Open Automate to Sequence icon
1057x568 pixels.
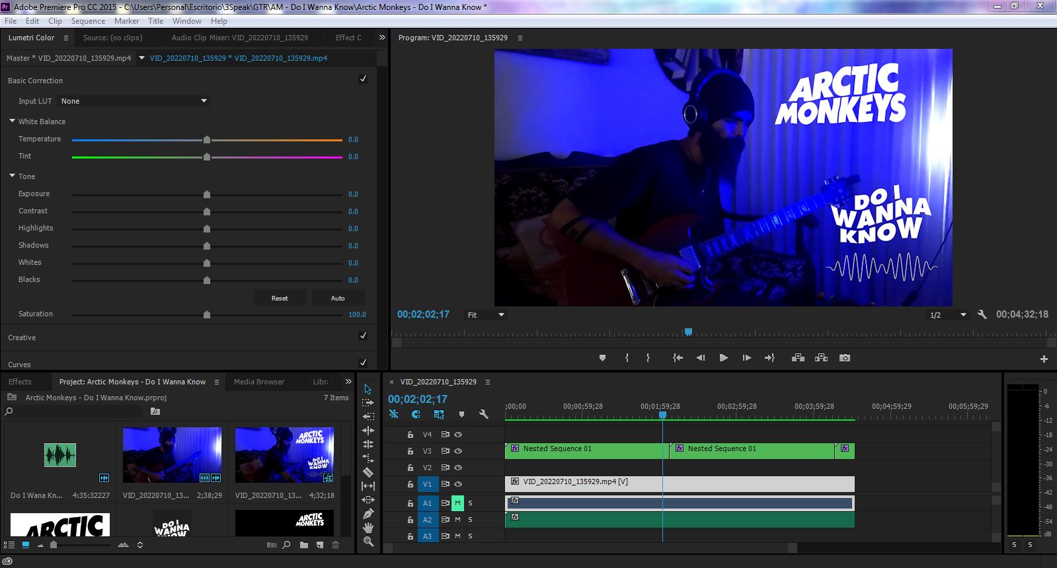[272, 545]
